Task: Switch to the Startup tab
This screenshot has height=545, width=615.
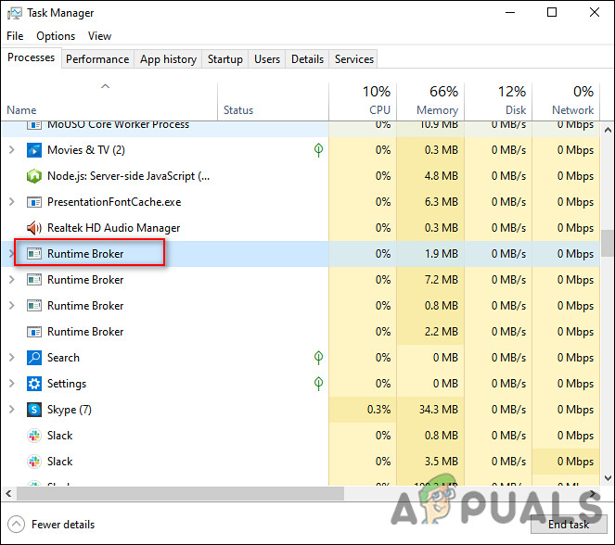Action: coord(225,59)
